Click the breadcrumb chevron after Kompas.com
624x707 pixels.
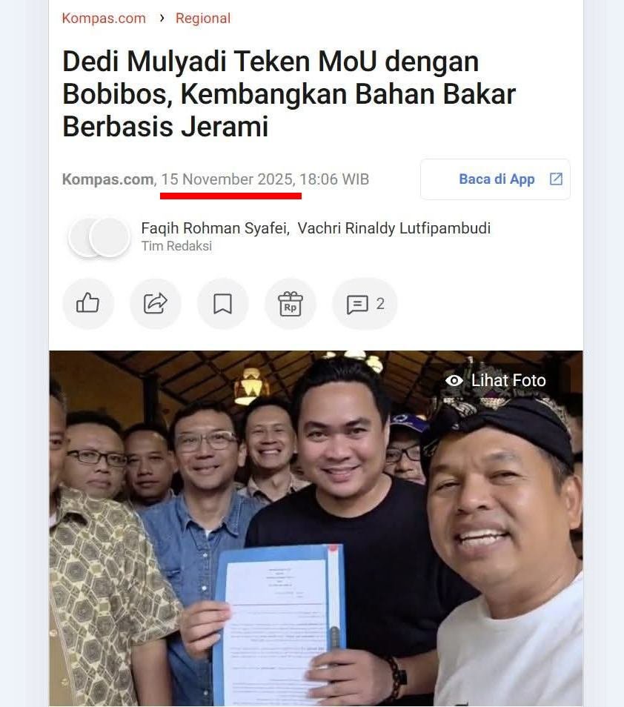pyautogui.click(x=162, y=18)
